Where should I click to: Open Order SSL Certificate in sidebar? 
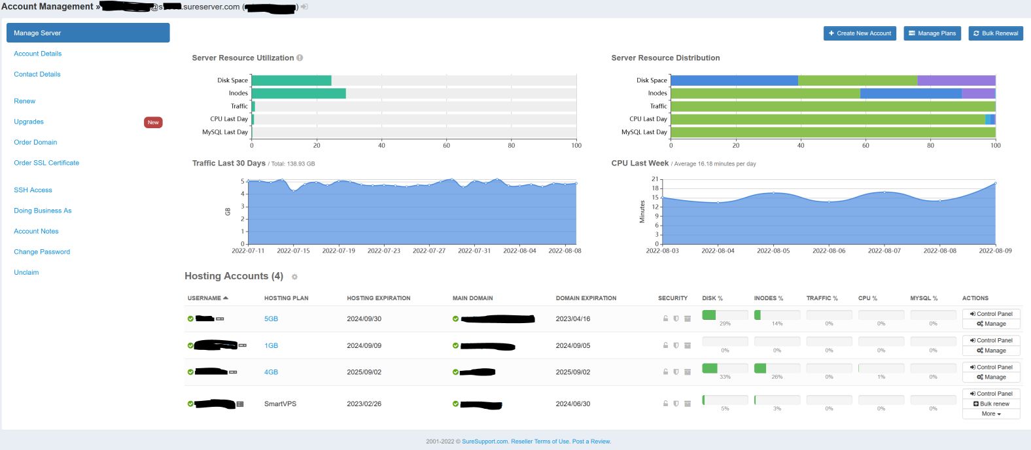46,163
